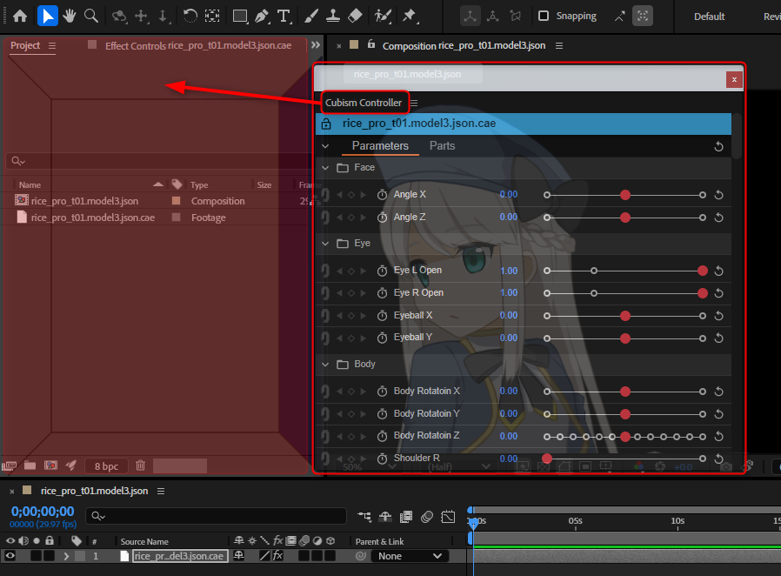Toggle the Eye L Open stopwatch

point(382,271)
